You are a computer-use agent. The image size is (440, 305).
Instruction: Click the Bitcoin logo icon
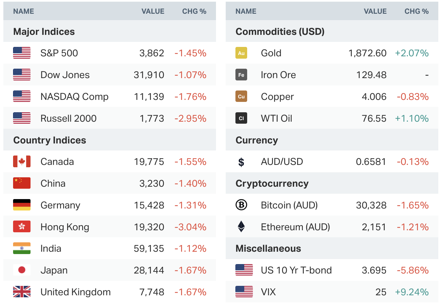241,205
